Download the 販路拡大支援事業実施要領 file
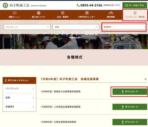This screenshot has width=148, height=127. [130, 91]
